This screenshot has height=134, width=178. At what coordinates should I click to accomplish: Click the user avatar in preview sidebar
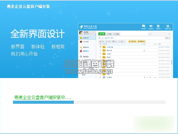[81, 33]
